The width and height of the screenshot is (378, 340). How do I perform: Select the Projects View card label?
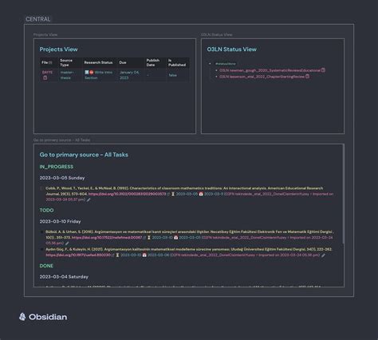click(45, 34)
